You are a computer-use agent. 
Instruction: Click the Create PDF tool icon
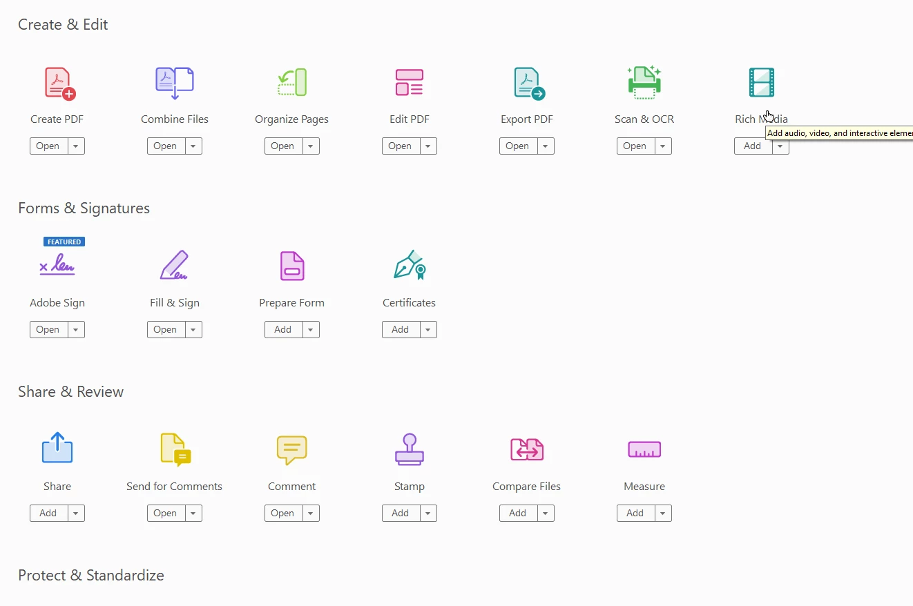click(60, 84)
